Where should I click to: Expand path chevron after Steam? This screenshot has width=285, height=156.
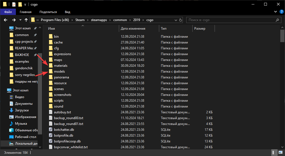88,20
